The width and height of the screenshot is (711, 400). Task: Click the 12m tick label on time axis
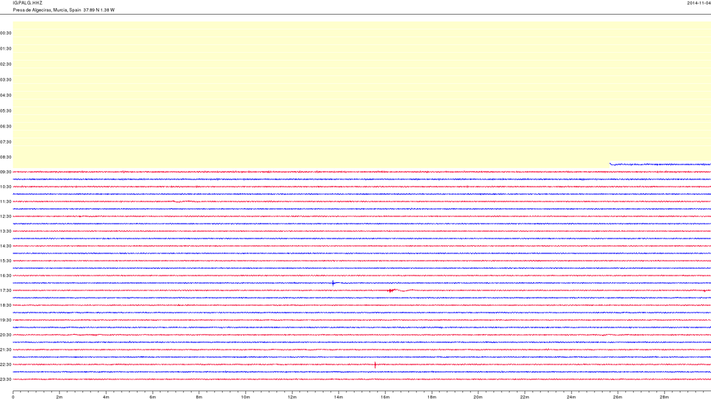point(292,397)
